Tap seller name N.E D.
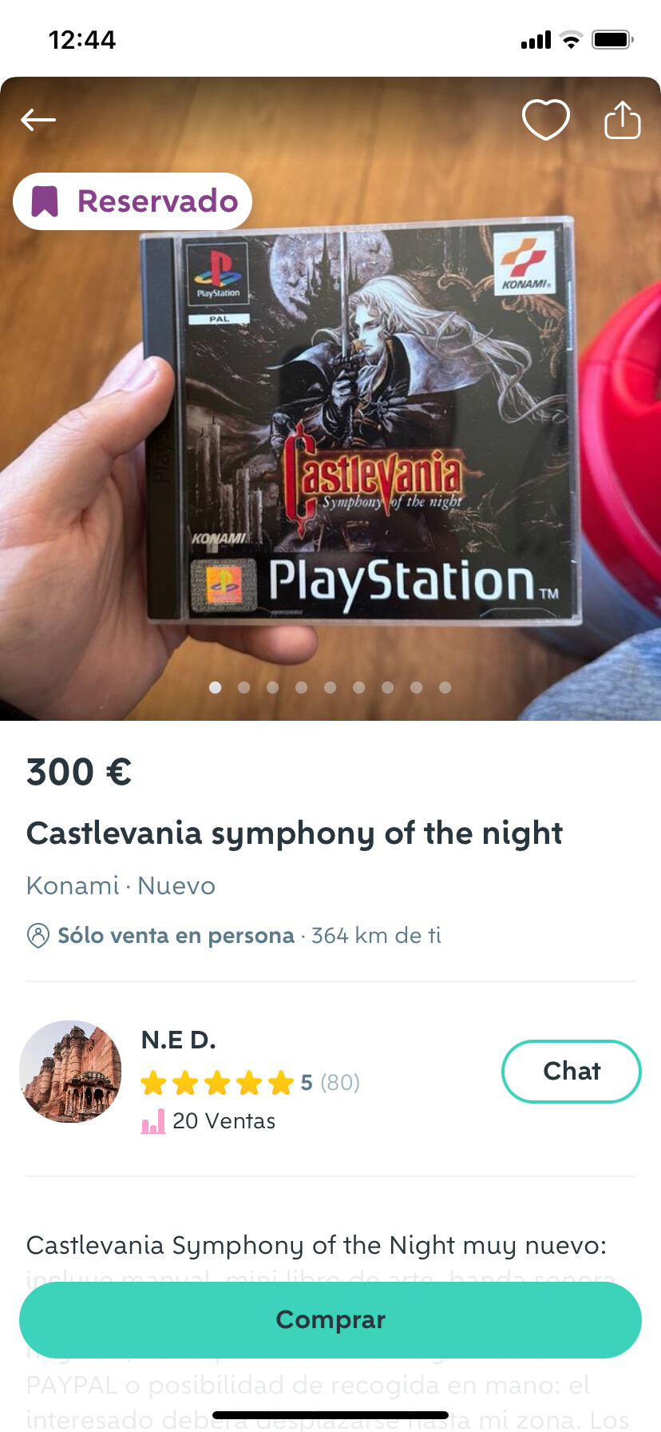 pyautogui.click(x=179, y=1040)
